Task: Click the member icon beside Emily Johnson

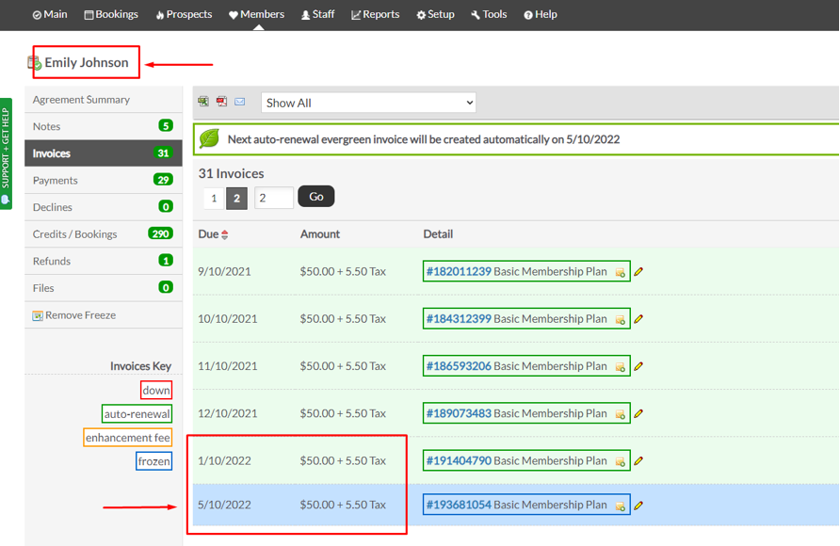Action: click(x=34, y=63)
